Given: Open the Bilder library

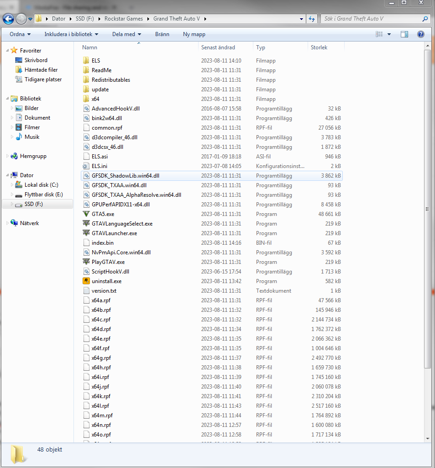Looking at the screenshot, I should (x=31, y=108).
